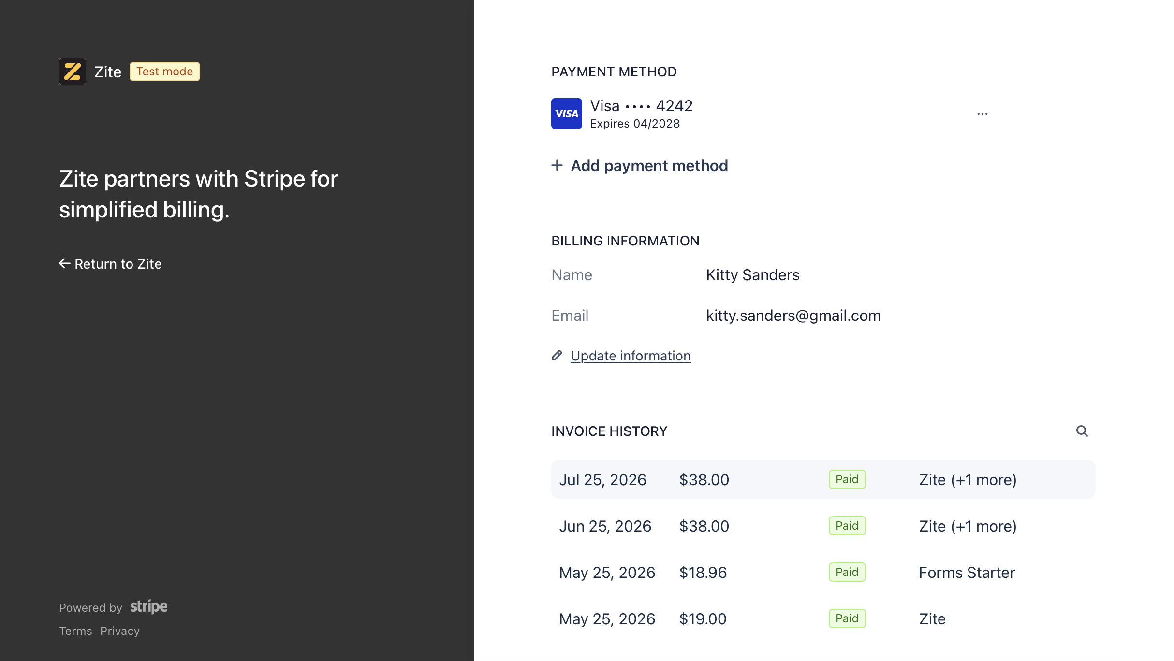The height and width of the screenshot is (661, 1174).
Task: Open the Jun 25, 2026 invoice
Action: click(x=823, y=526)
